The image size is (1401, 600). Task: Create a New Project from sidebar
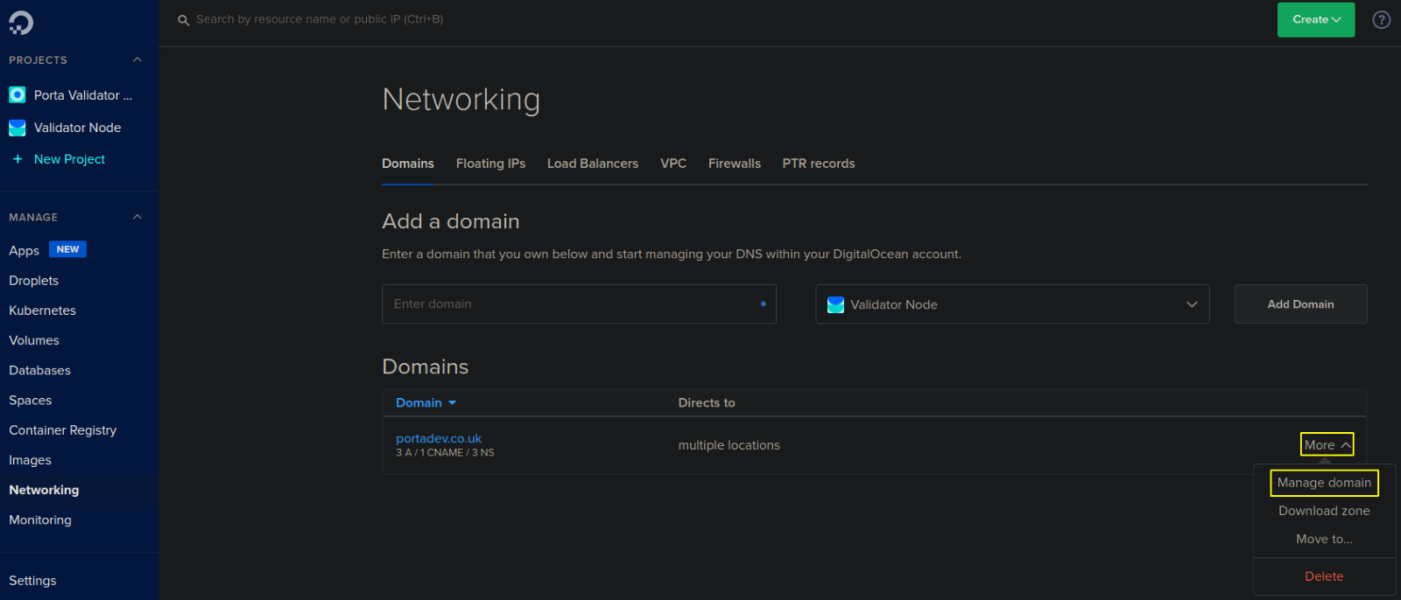(69, 159)
